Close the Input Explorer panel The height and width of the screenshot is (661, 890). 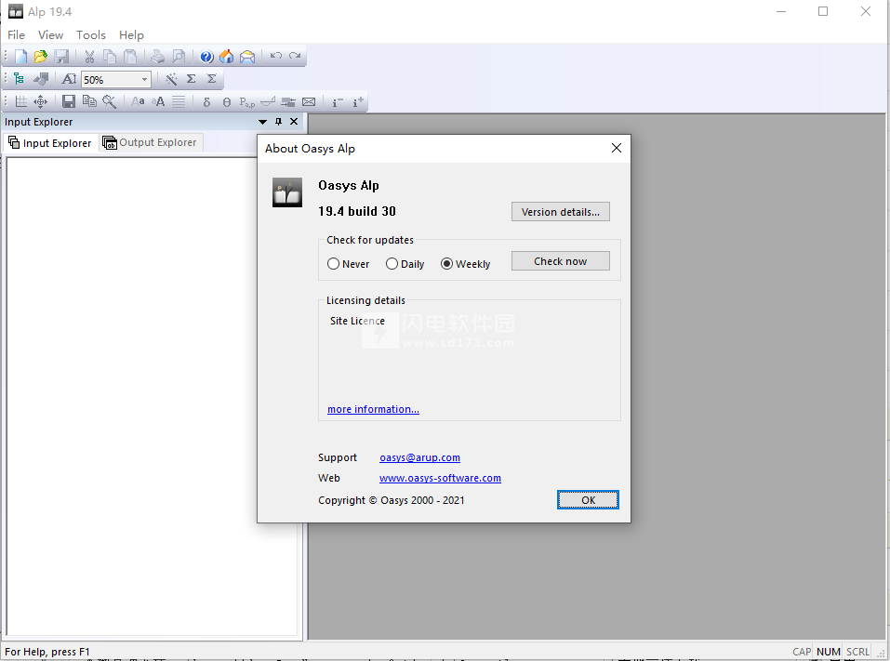pyautogui.click(x=294, y=122)
